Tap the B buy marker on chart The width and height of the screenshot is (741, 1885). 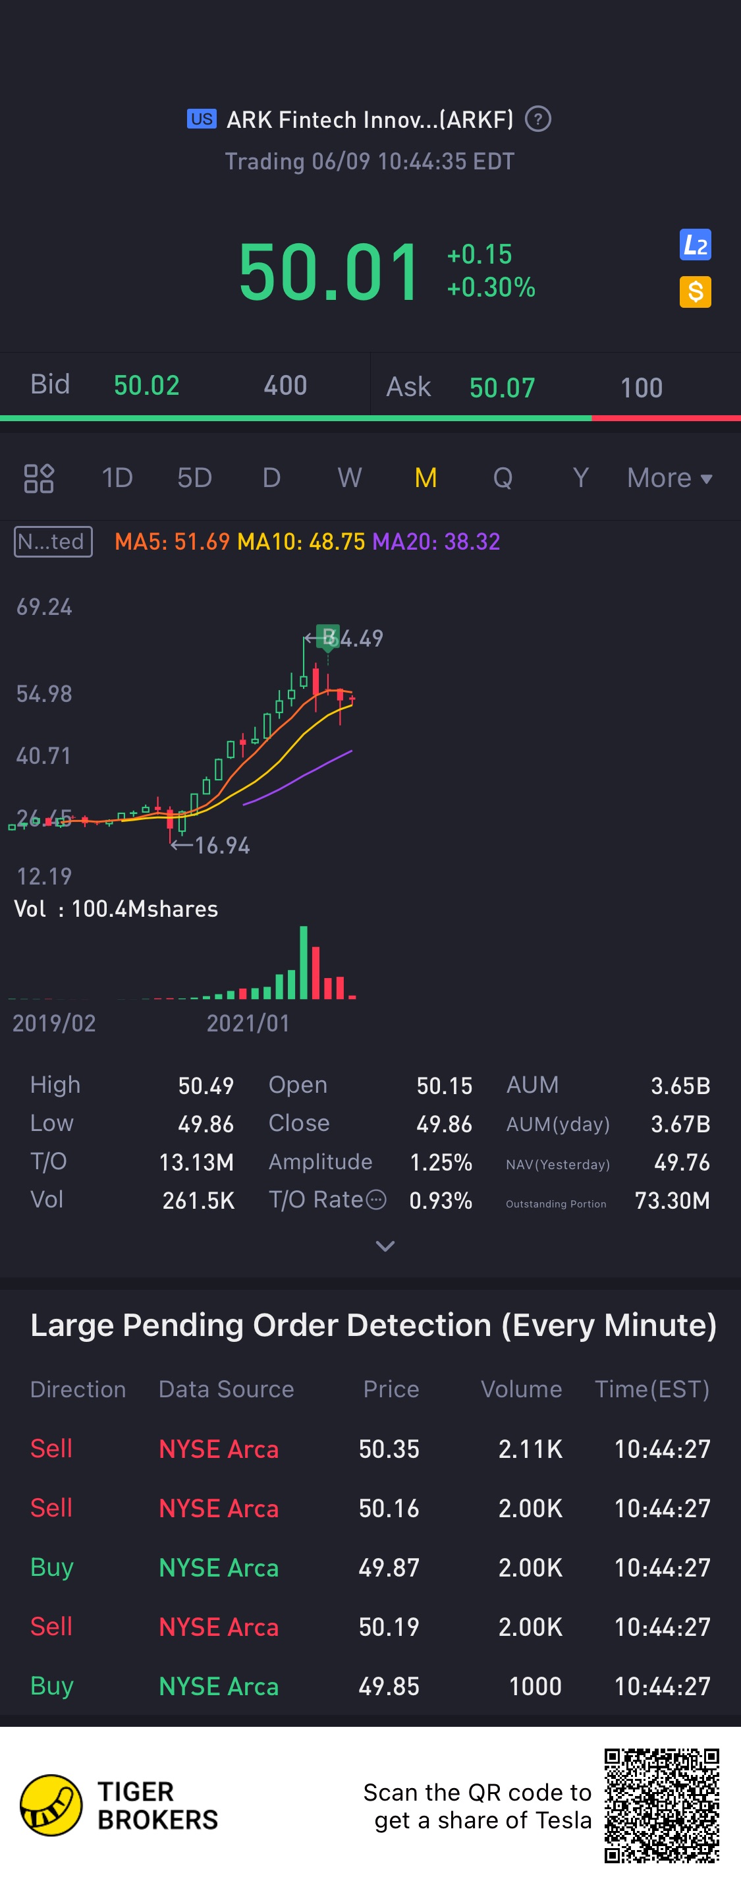[329, 637]
